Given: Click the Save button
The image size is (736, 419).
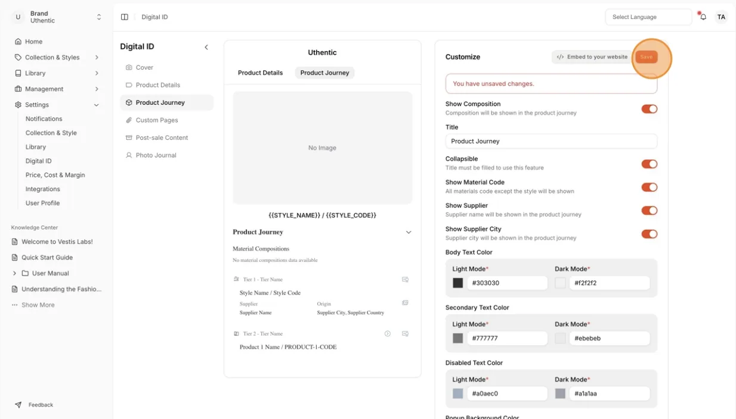Looking at the screenshot, I should tap(647, 57).
